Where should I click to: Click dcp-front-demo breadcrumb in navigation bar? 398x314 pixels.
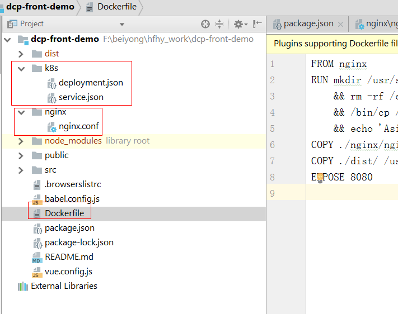point(40,7)
